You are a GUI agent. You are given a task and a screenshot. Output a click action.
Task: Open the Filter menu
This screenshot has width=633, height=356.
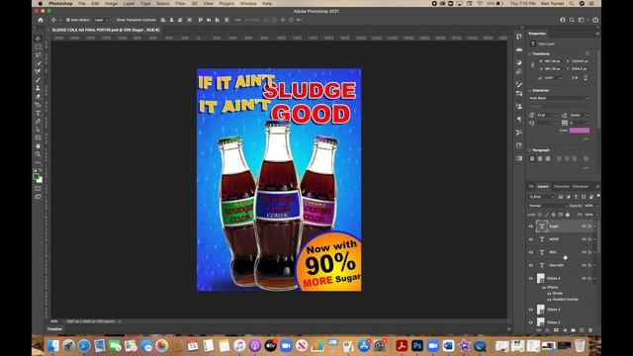(x=180, y=3)
